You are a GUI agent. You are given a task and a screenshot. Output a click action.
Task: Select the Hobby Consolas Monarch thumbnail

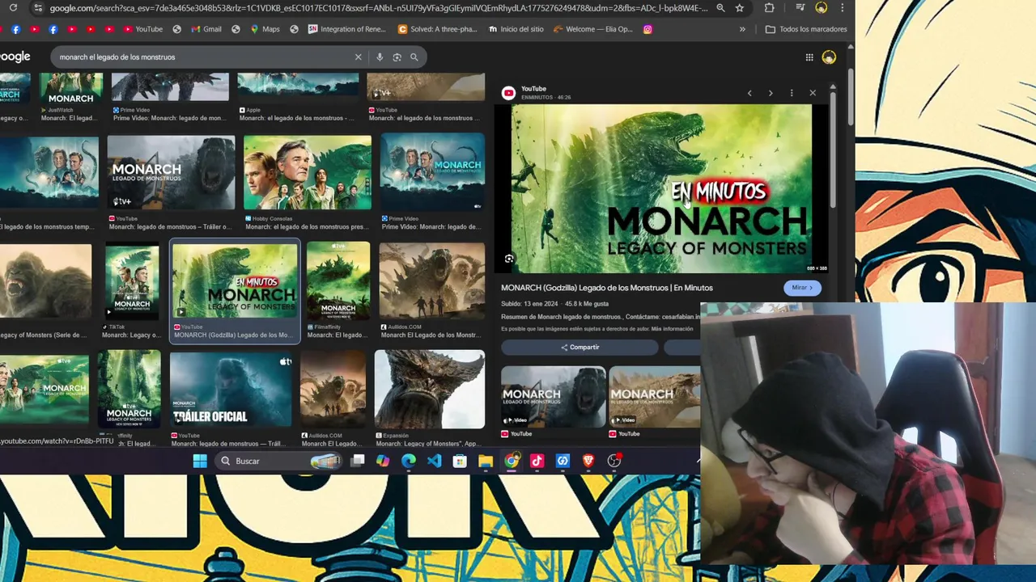point(308,172)
